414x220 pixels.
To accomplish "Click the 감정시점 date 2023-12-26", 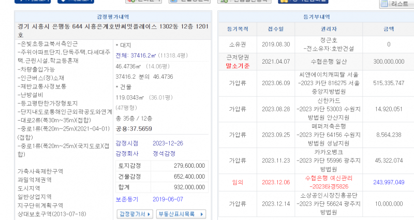I will coord(167,143).
